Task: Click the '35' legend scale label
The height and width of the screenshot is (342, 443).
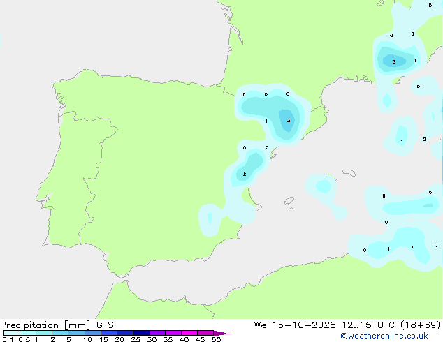Action: point(168,339)
